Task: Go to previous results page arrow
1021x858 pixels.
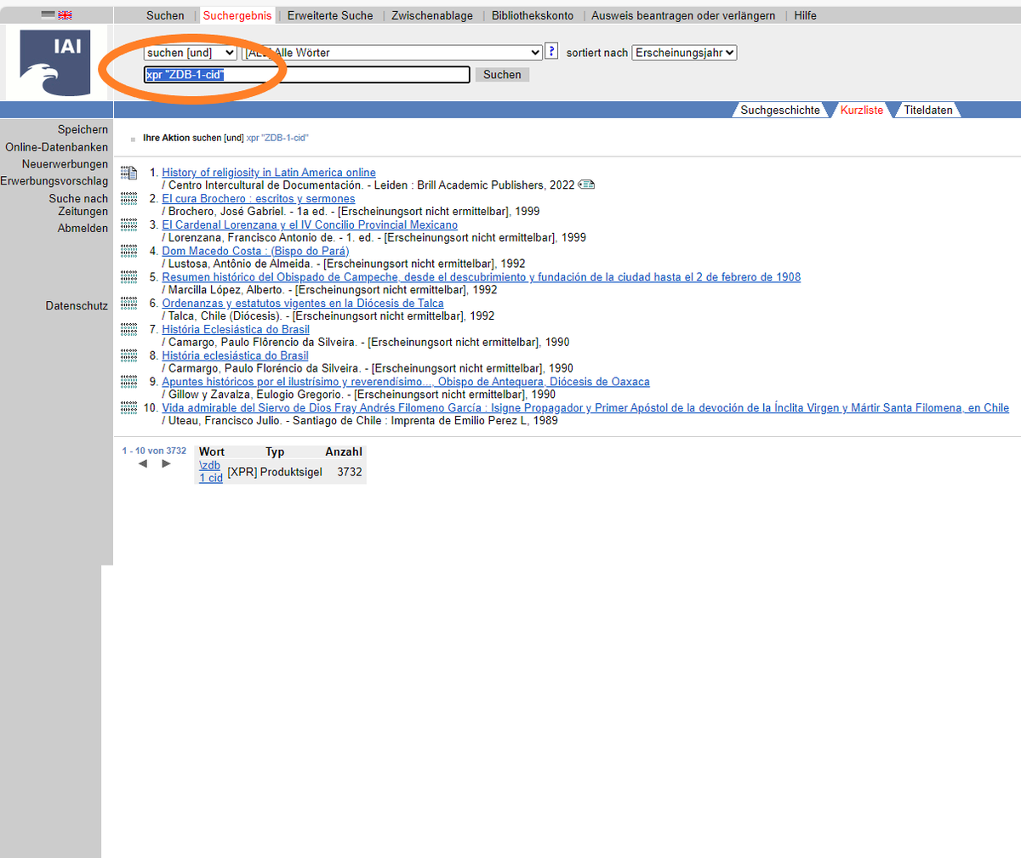Action: pos(142,463)
